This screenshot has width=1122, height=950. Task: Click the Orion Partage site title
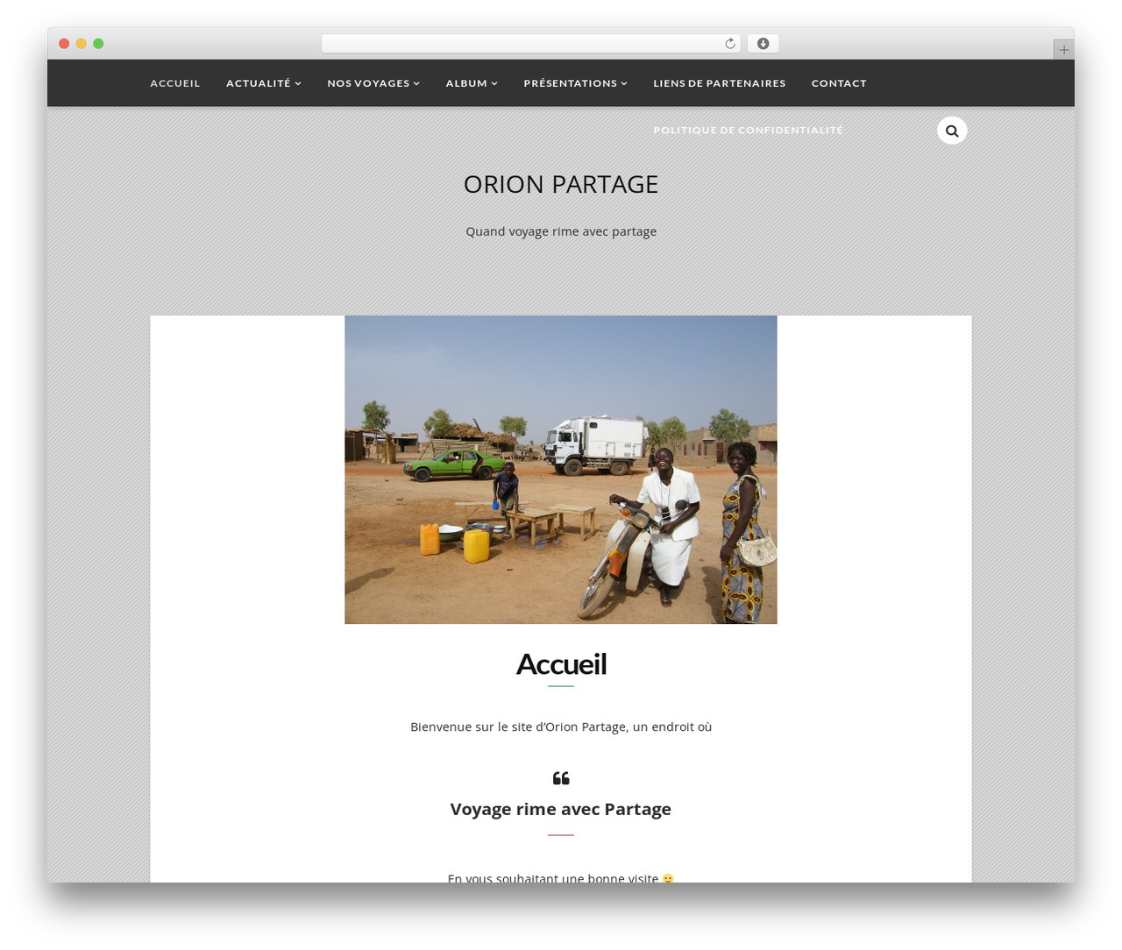(x=561, y=184)
